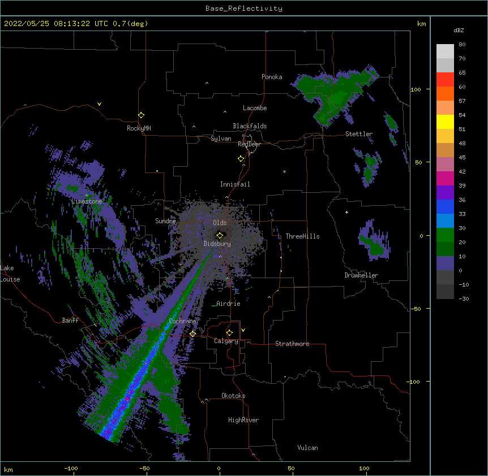Click the green 30 dBZ color swatch

(x=445, y=235)
